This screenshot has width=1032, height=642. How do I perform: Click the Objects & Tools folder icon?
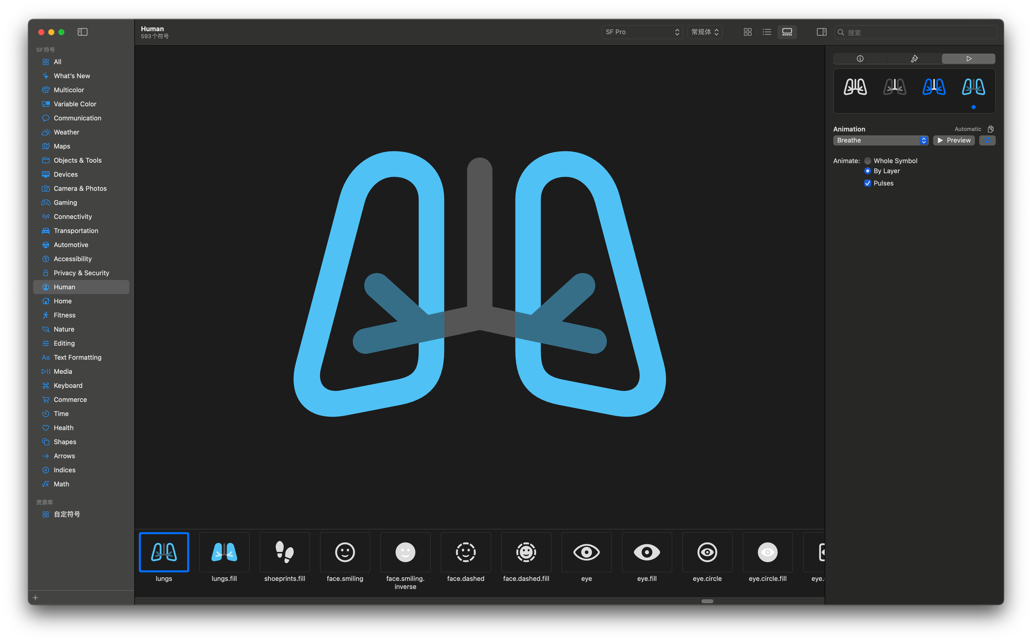tap(46, 160)
